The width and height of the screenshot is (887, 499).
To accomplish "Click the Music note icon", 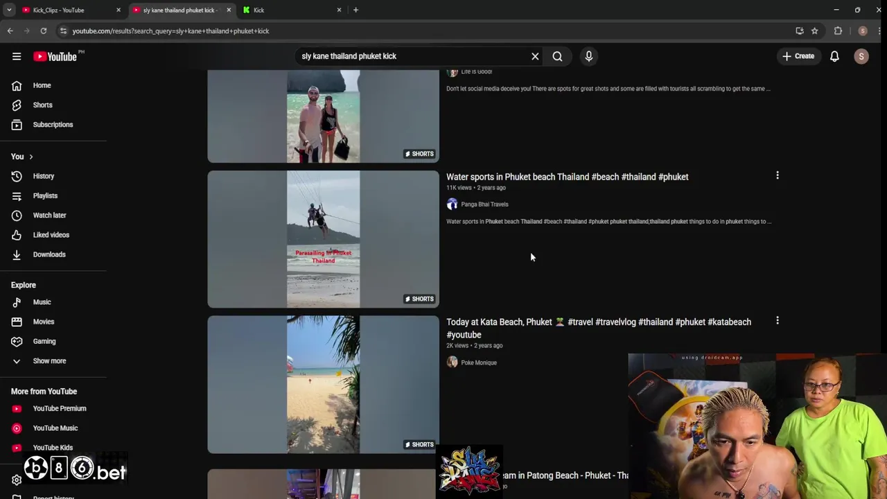I will tap(17, 302).
